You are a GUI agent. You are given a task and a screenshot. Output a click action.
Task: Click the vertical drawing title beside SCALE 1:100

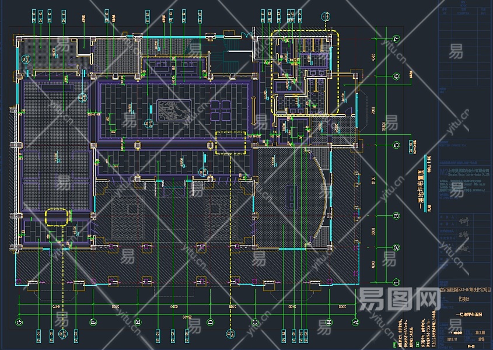click(421, 190)
